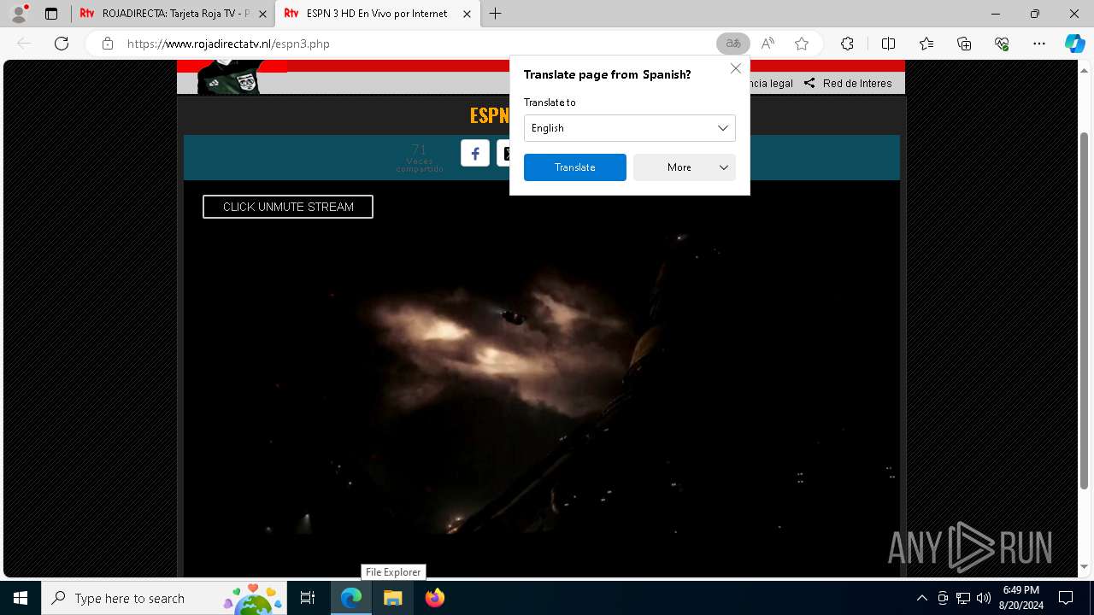This screenshot has height=615, width=1094.
Task: Open the Read aloud icon
Action: coord(768,44)
